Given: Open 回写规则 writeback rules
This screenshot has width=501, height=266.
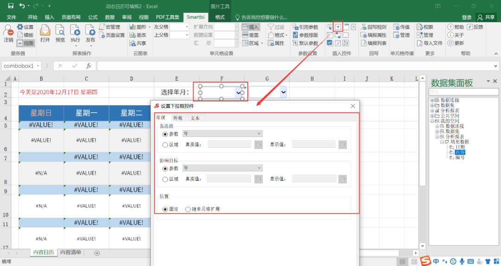Looking at the screenshot, I should point(373,27).
